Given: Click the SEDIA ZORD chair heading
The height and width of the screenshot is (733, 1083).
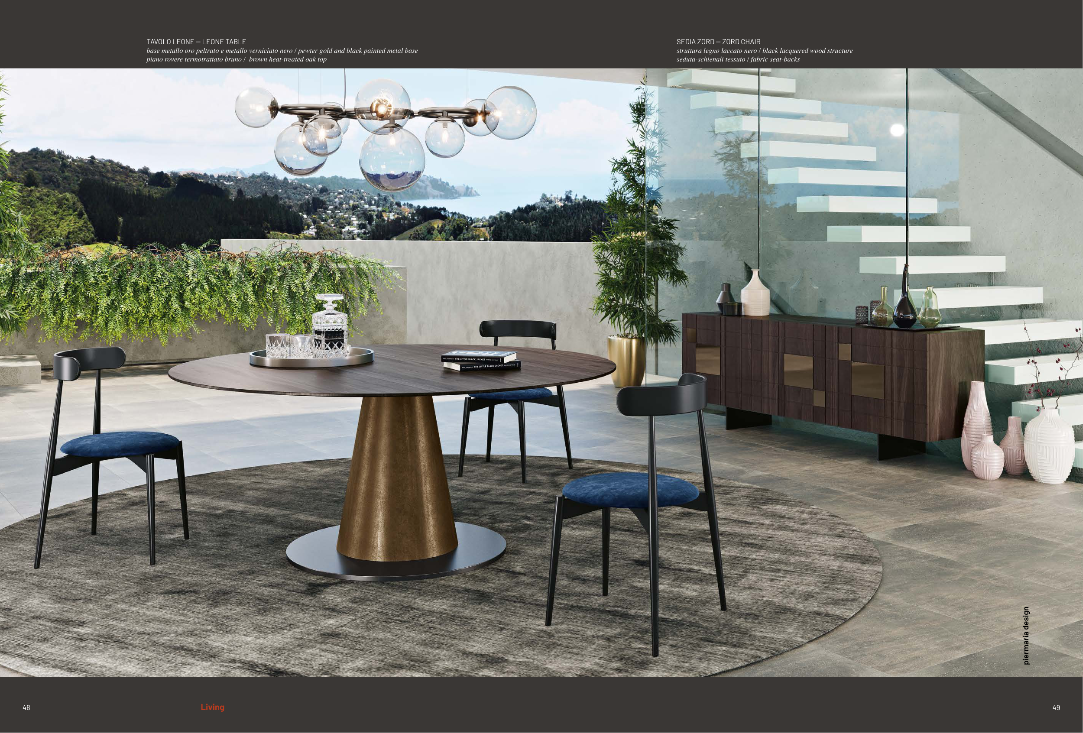Looking at the screenshot, I should coord(718,42).
